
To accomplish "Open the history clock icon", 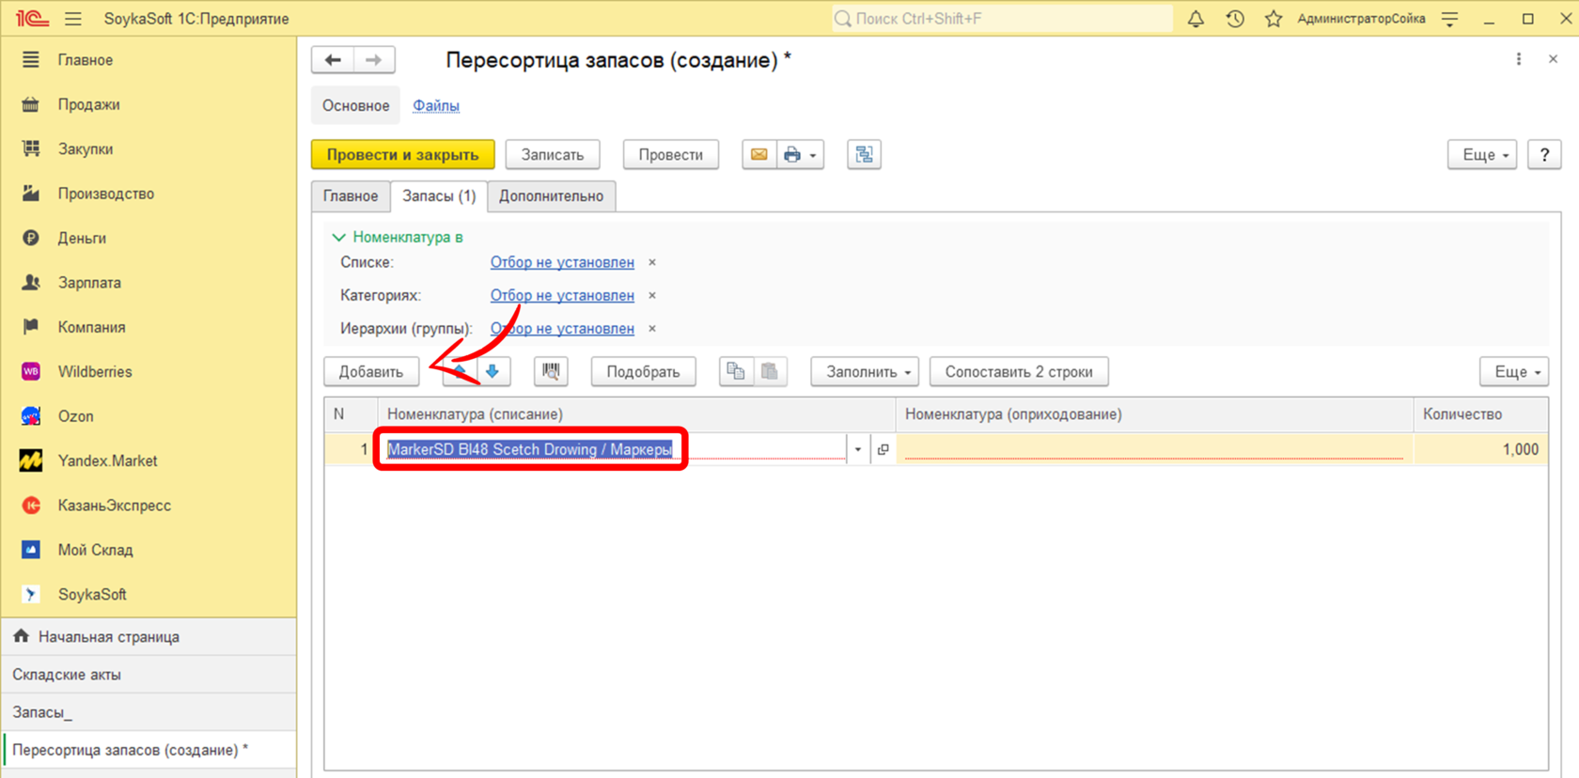I will pos(1235,19).
